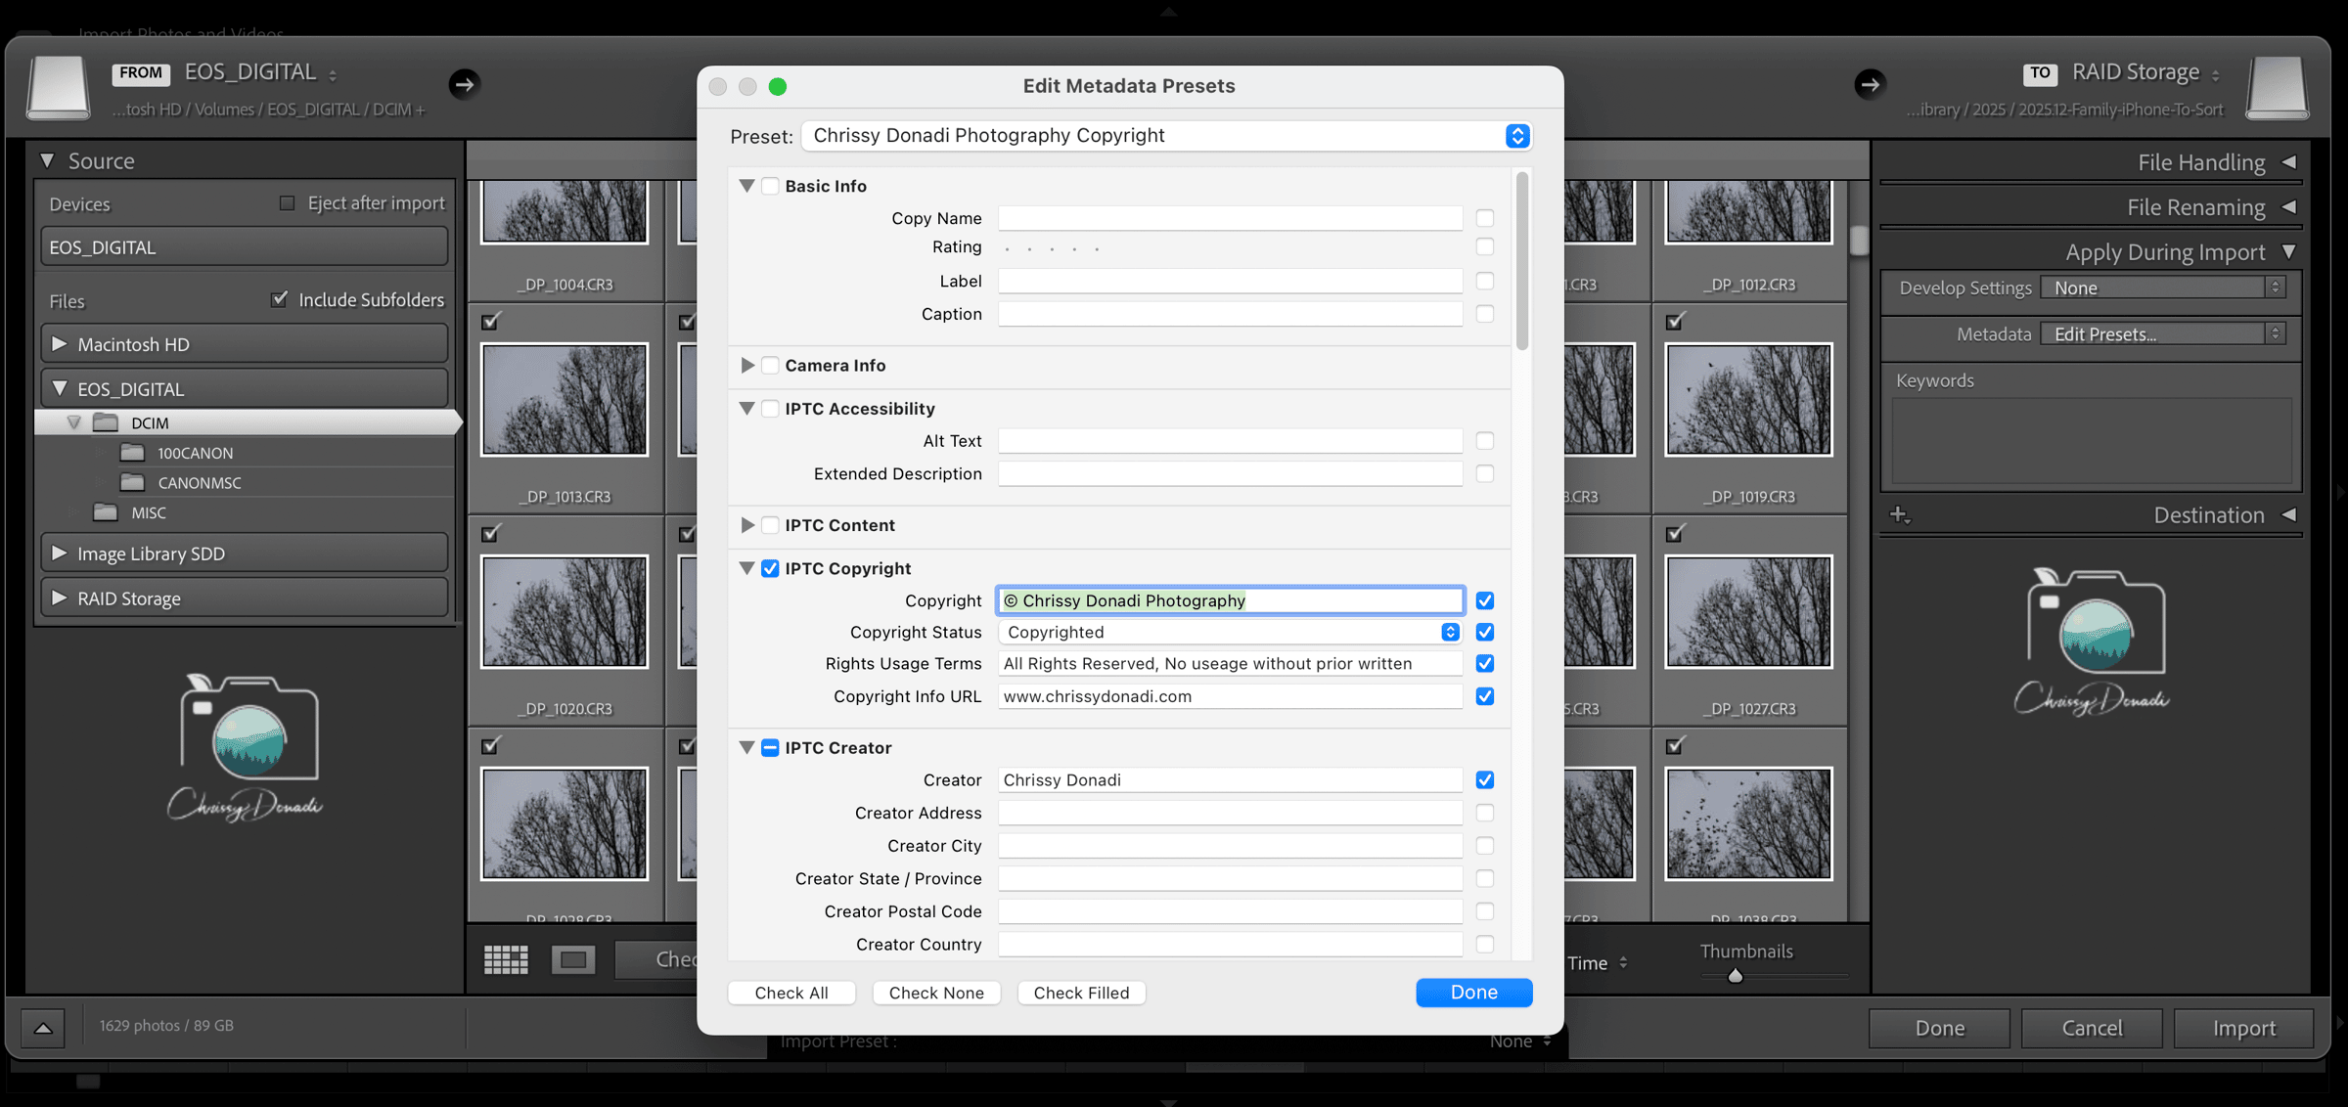Click the destination arrow button near RAID Storage
This screenshot has width=2348, height=1107.
click(1870, 84)
